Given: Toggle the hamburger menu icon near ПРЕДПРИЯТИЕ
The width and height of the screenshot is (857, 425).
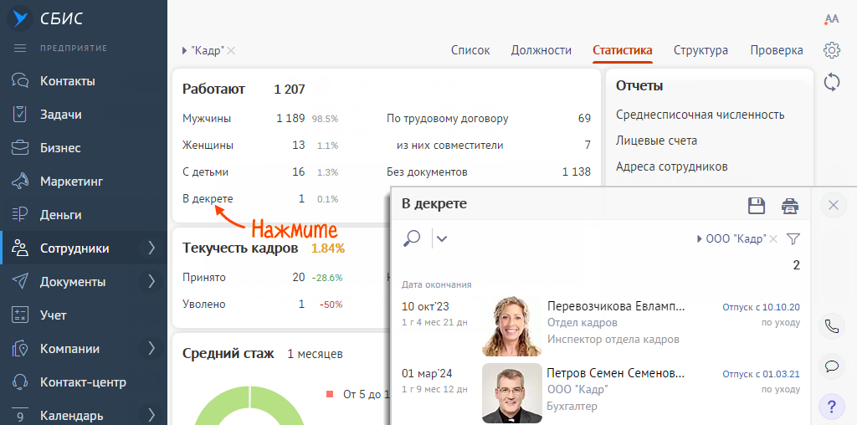Looking at the screenshot, I should 20,49.
